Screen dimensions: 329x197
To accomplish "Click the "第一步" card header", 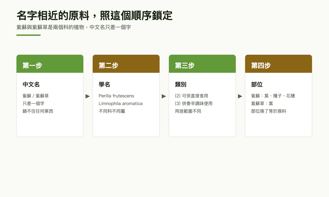I will point(50,64).
